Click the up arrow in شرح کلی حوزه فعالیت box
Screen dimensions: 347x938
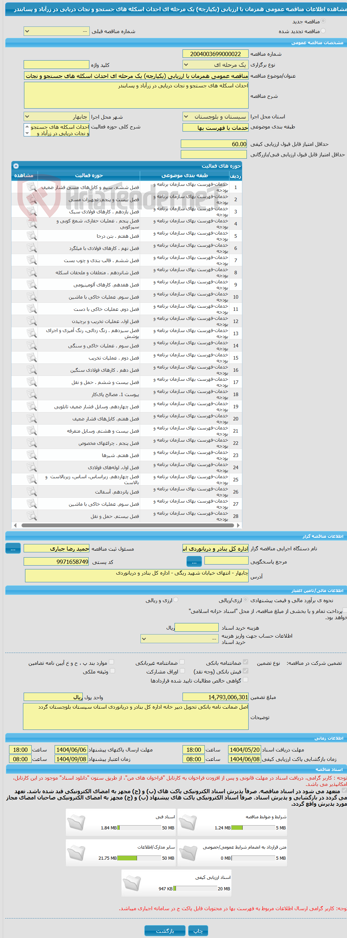[27, 127]
